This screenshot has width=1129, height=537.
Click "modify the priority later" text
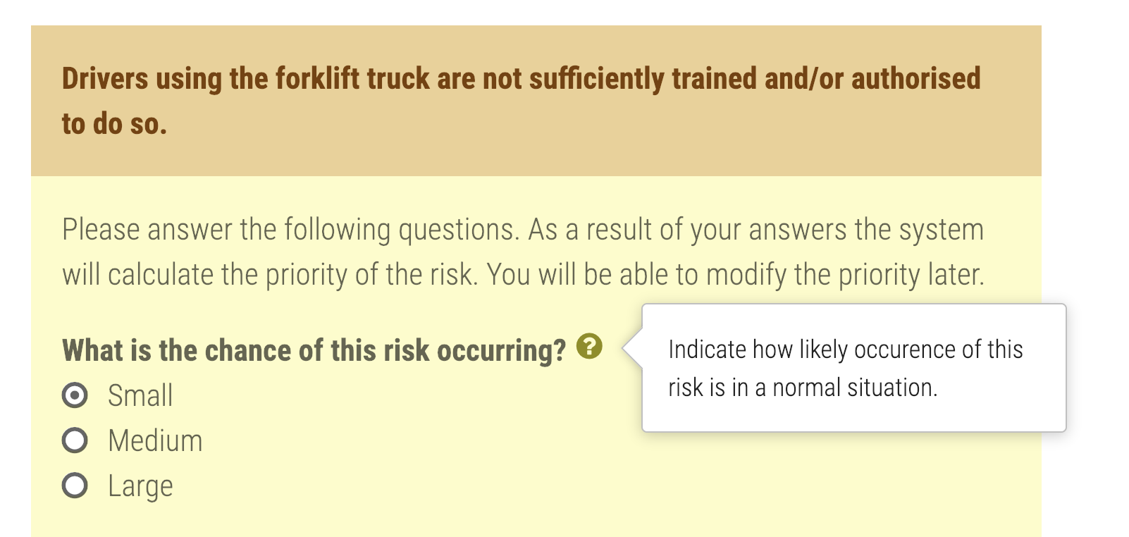(845, 275)
